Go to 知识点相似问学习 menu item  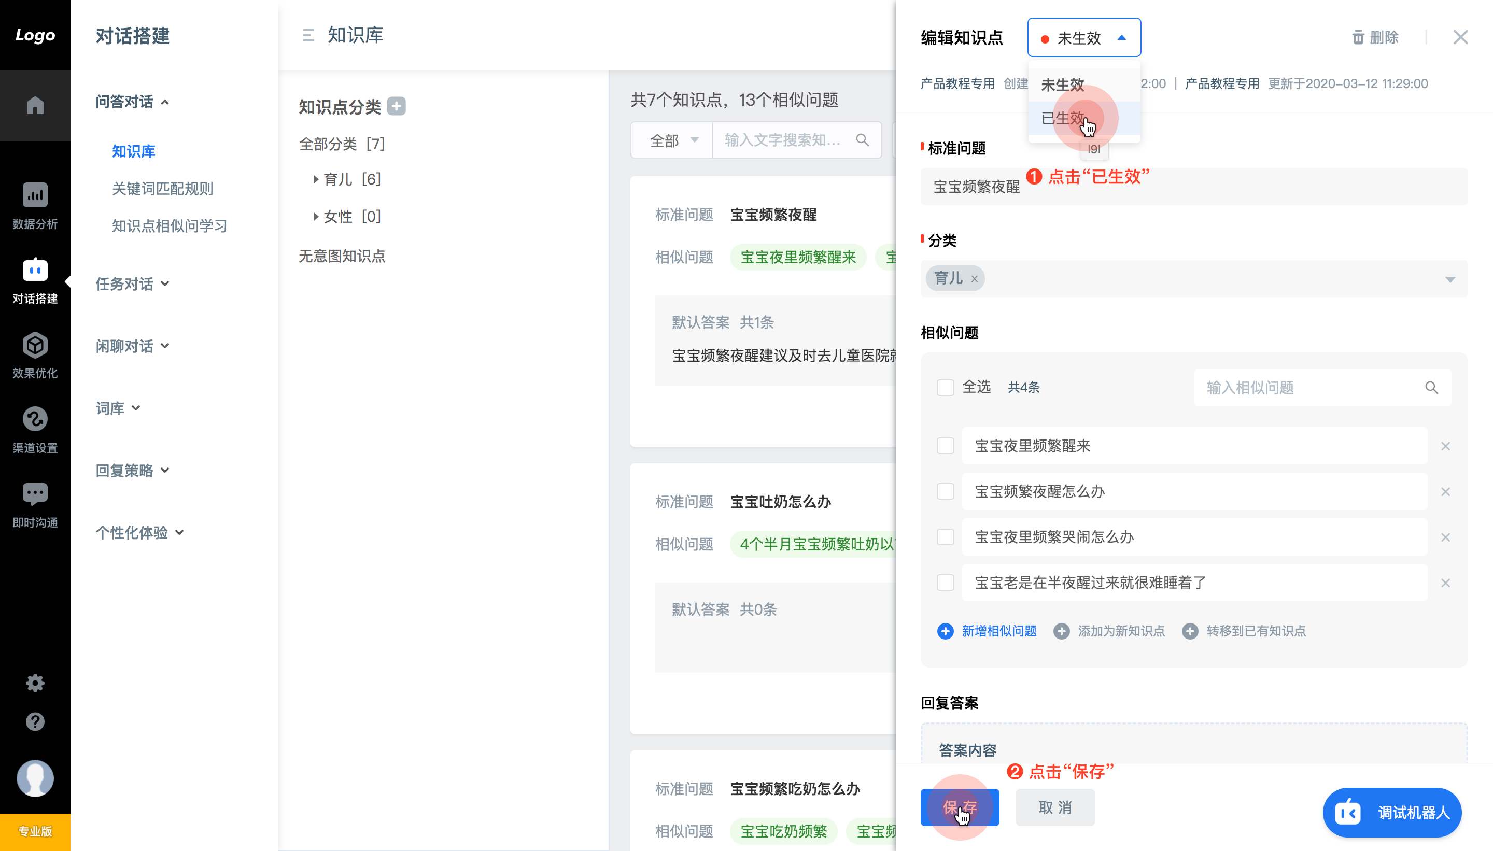170,226
